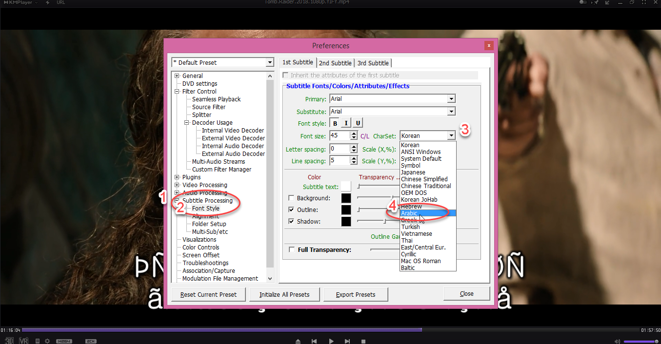Image resolution: width=661 pixels, height=344 pixels.
Task: Switch to the 2nd Subtitle tab
Action: coord(335,63)
